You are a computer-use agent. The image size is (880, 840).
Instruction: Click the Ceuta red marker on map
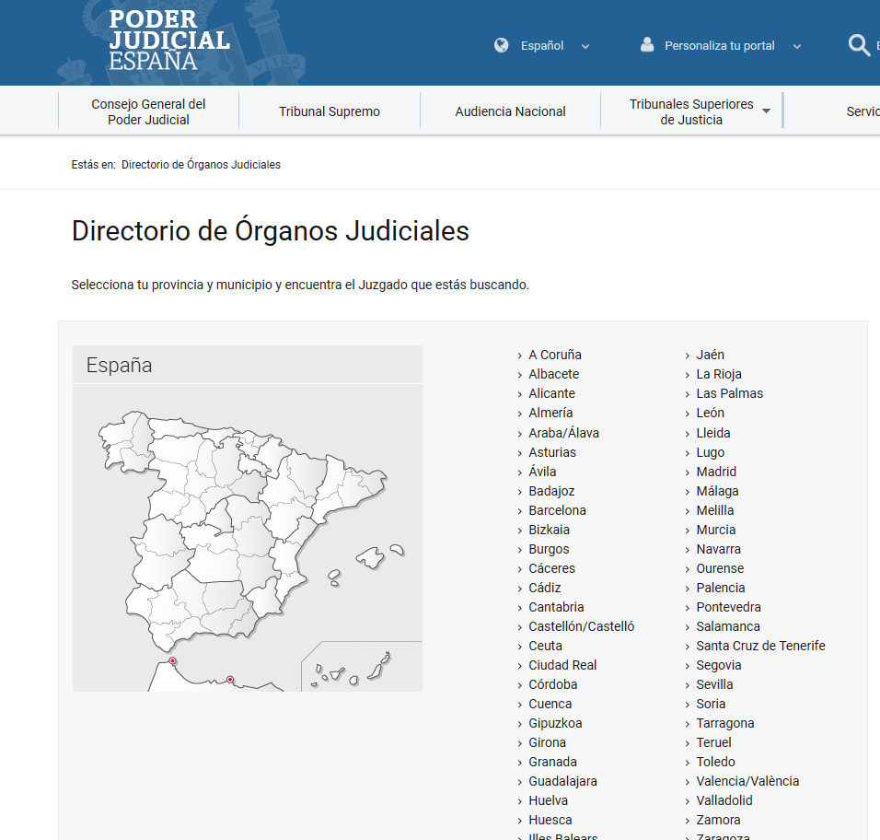tap(172, 661)
